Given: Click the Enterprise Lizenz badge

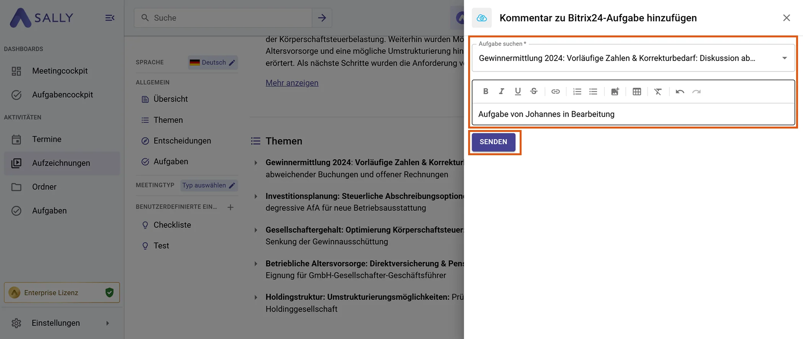Looking at the screenshot, I should coord(62,292).
